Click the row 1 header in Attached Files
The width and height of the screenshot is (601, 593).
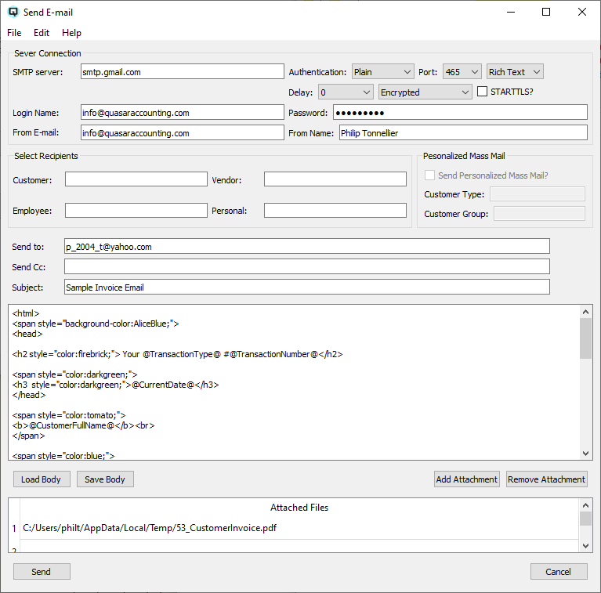14,528
